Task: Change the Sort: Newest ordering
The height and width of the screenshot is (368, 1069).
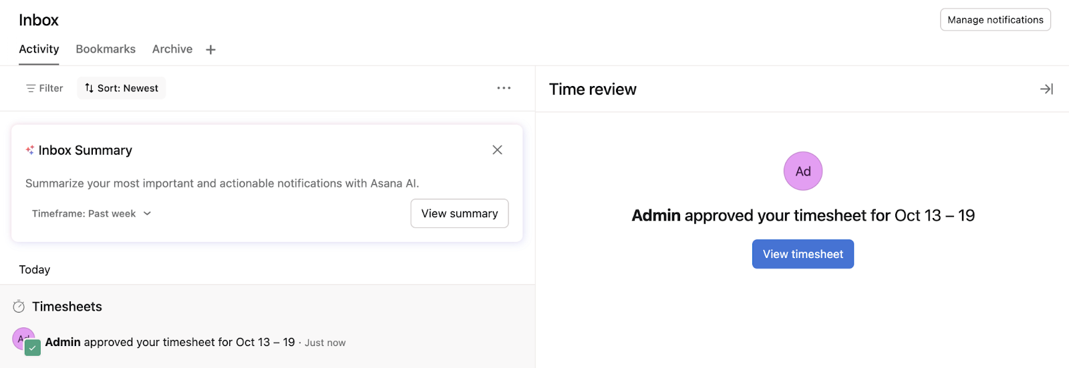Action: pos(122,88)
